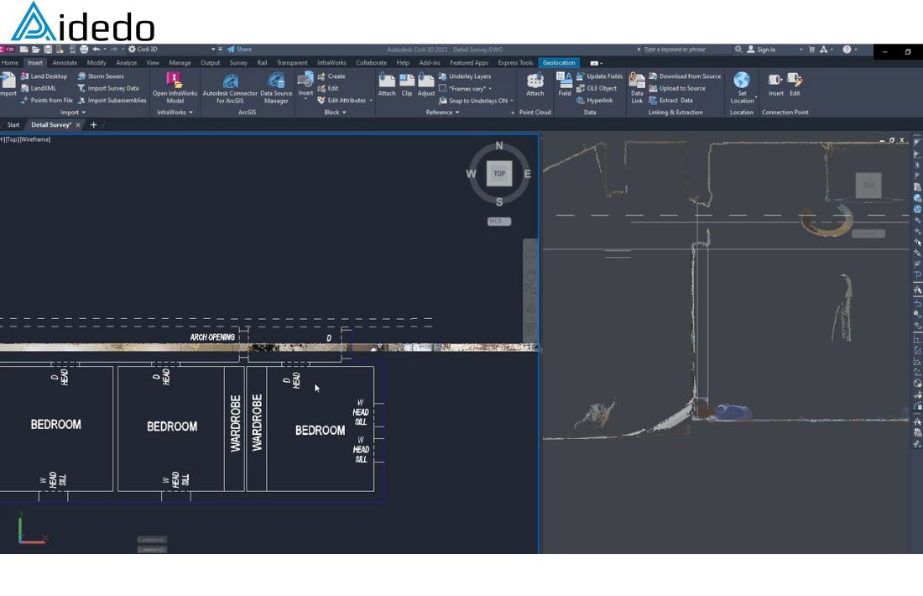Click the search keyword field
Screen dimensions: 923x596
coord(686,50)
